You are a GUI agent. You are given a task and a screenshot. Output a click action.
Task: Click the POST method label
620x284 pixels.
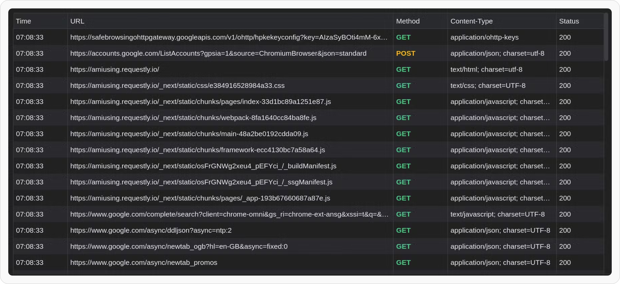click(x=406, y=53)
